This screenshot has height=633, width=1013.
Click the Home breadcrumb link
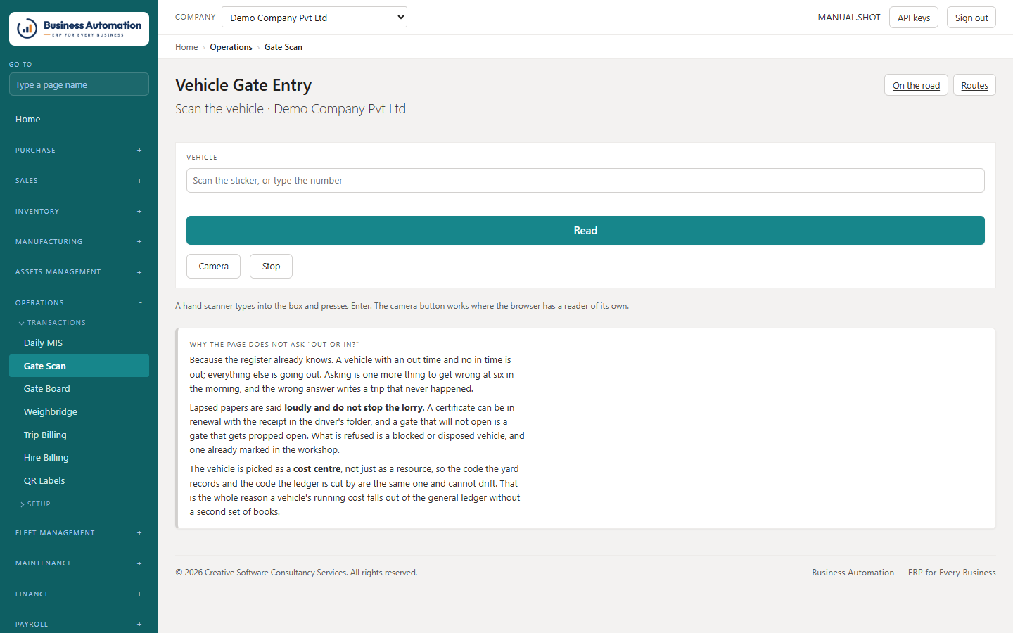click(x=186, y=47)
